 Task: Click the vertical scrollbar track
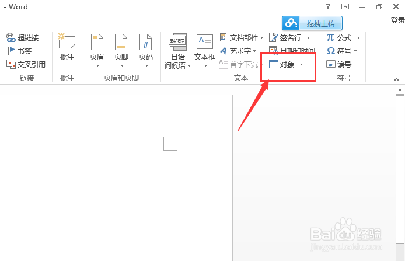click(x=400, y=252)
